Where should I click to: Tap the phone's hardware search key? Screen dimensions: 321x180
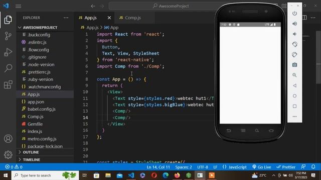pyautogui.click(x=257, y=130)
